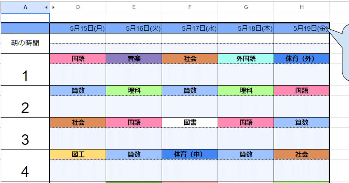Viewport: 349px width, 183px height.
Task: Click left arrow to unhide columns beside A
Action: click(46, 7)
